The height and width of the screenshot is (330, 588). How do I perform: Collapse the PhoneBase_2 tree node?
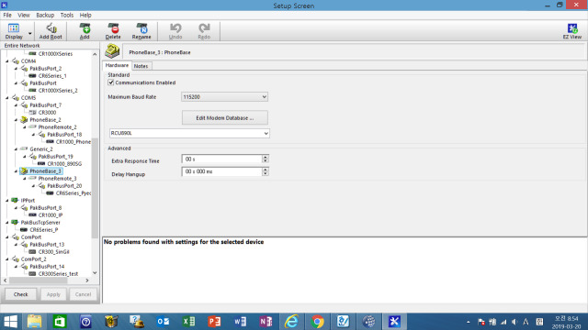pos(16,120)
